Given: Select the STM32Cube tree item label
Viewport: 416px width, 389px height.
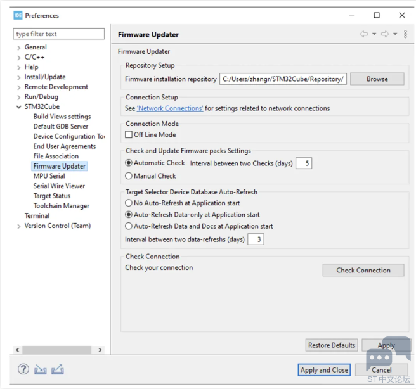Looking at the screenshot, I should click(42, 106).
